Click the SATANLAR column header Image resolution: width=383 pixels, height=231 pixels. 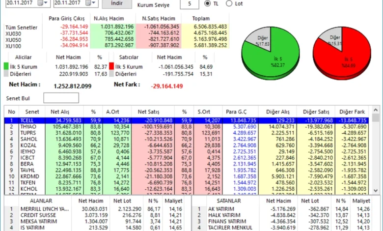pos(229,201)
